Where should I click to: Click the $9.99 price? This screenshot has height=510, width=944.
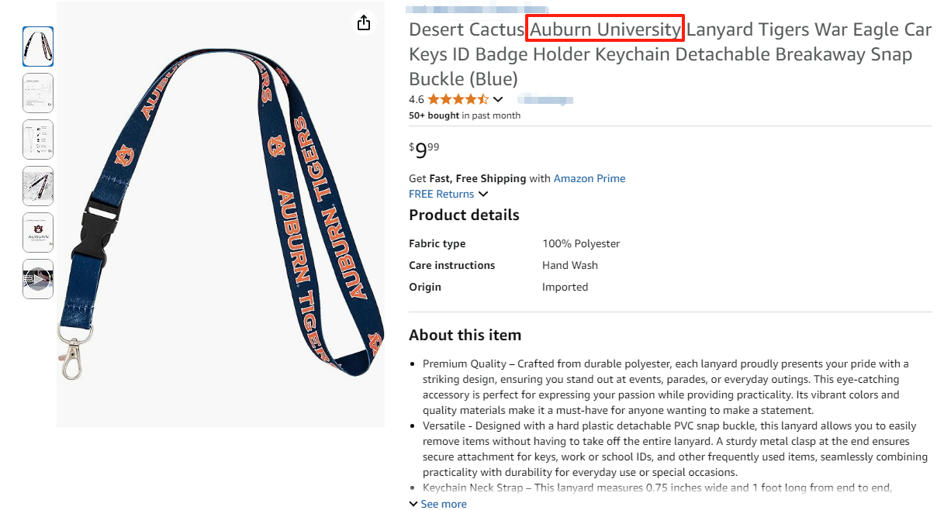(x=424, y=149)
